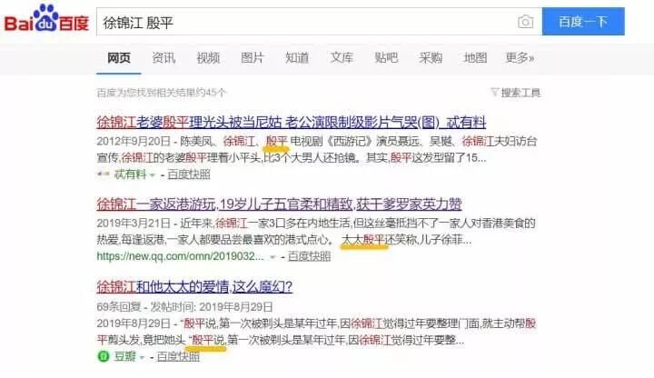Click the 豆瓣 source name
Image resolution: width=654 pixels, height=378 pixels.
125,357
